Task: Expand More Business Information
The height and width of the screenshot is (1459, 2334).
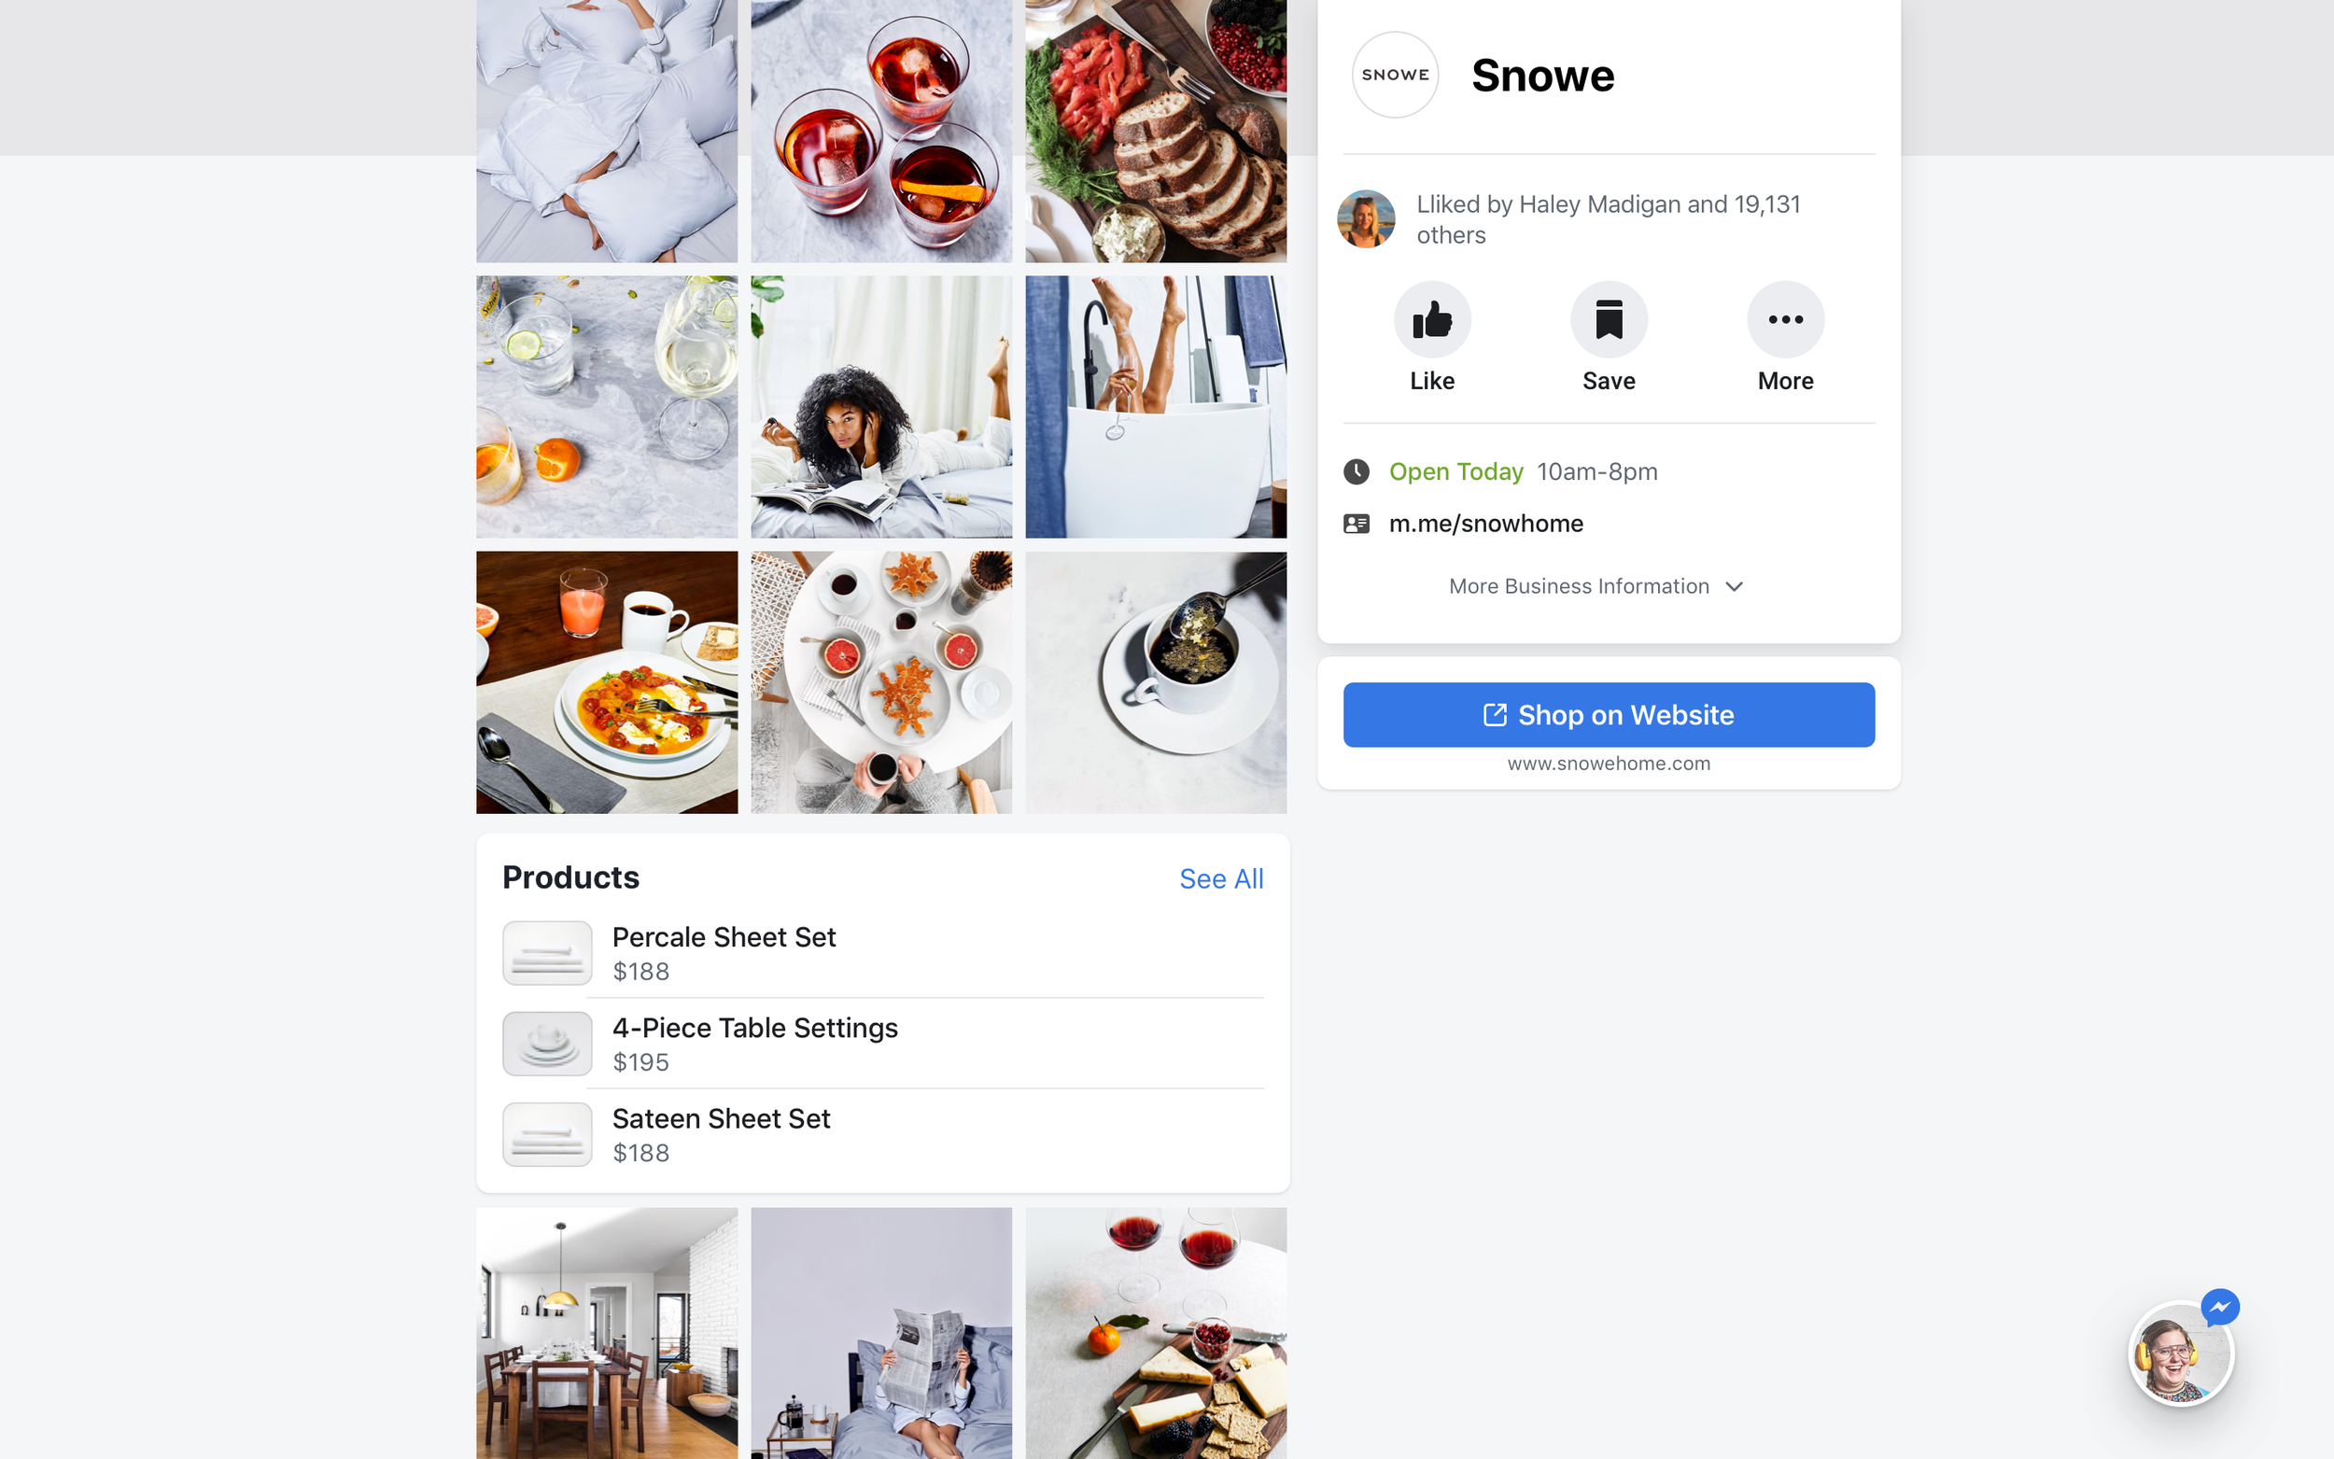Action: coord(1596,587)
